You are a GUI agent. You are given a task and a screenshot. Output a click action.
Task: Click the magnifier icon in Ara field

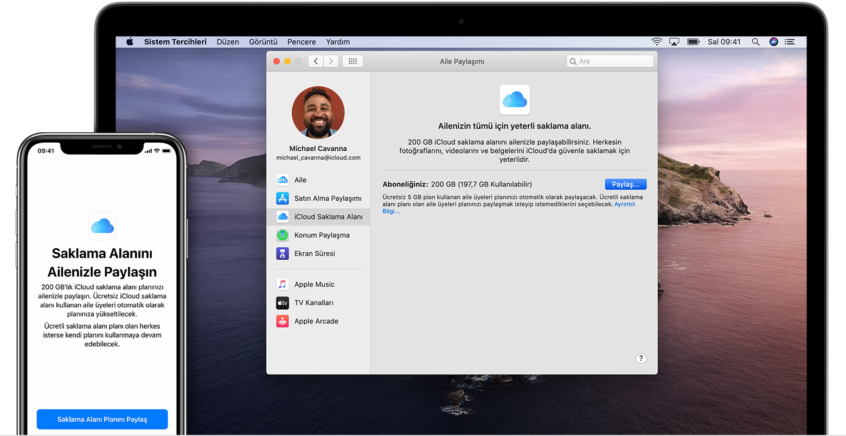pos(573,61)
